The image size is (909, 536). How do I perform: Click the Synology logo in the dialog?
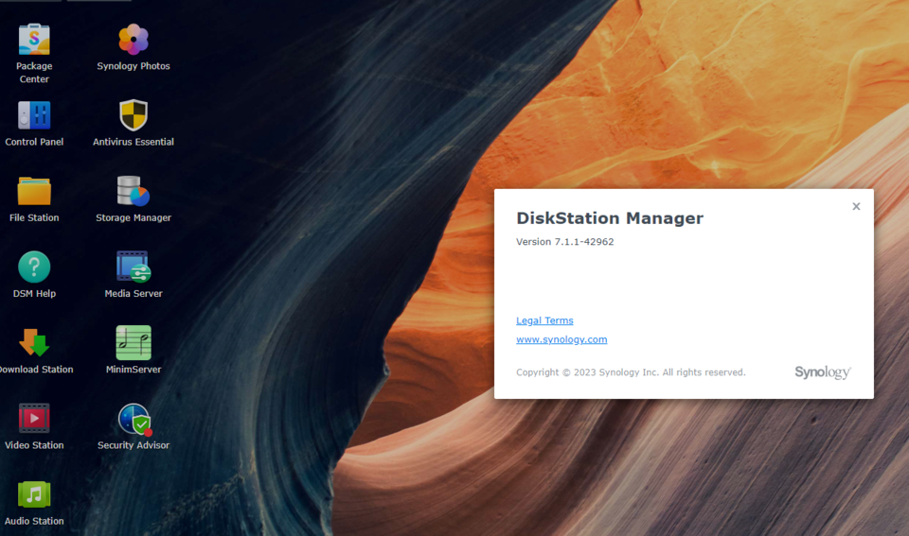click(x=823, y=372)
